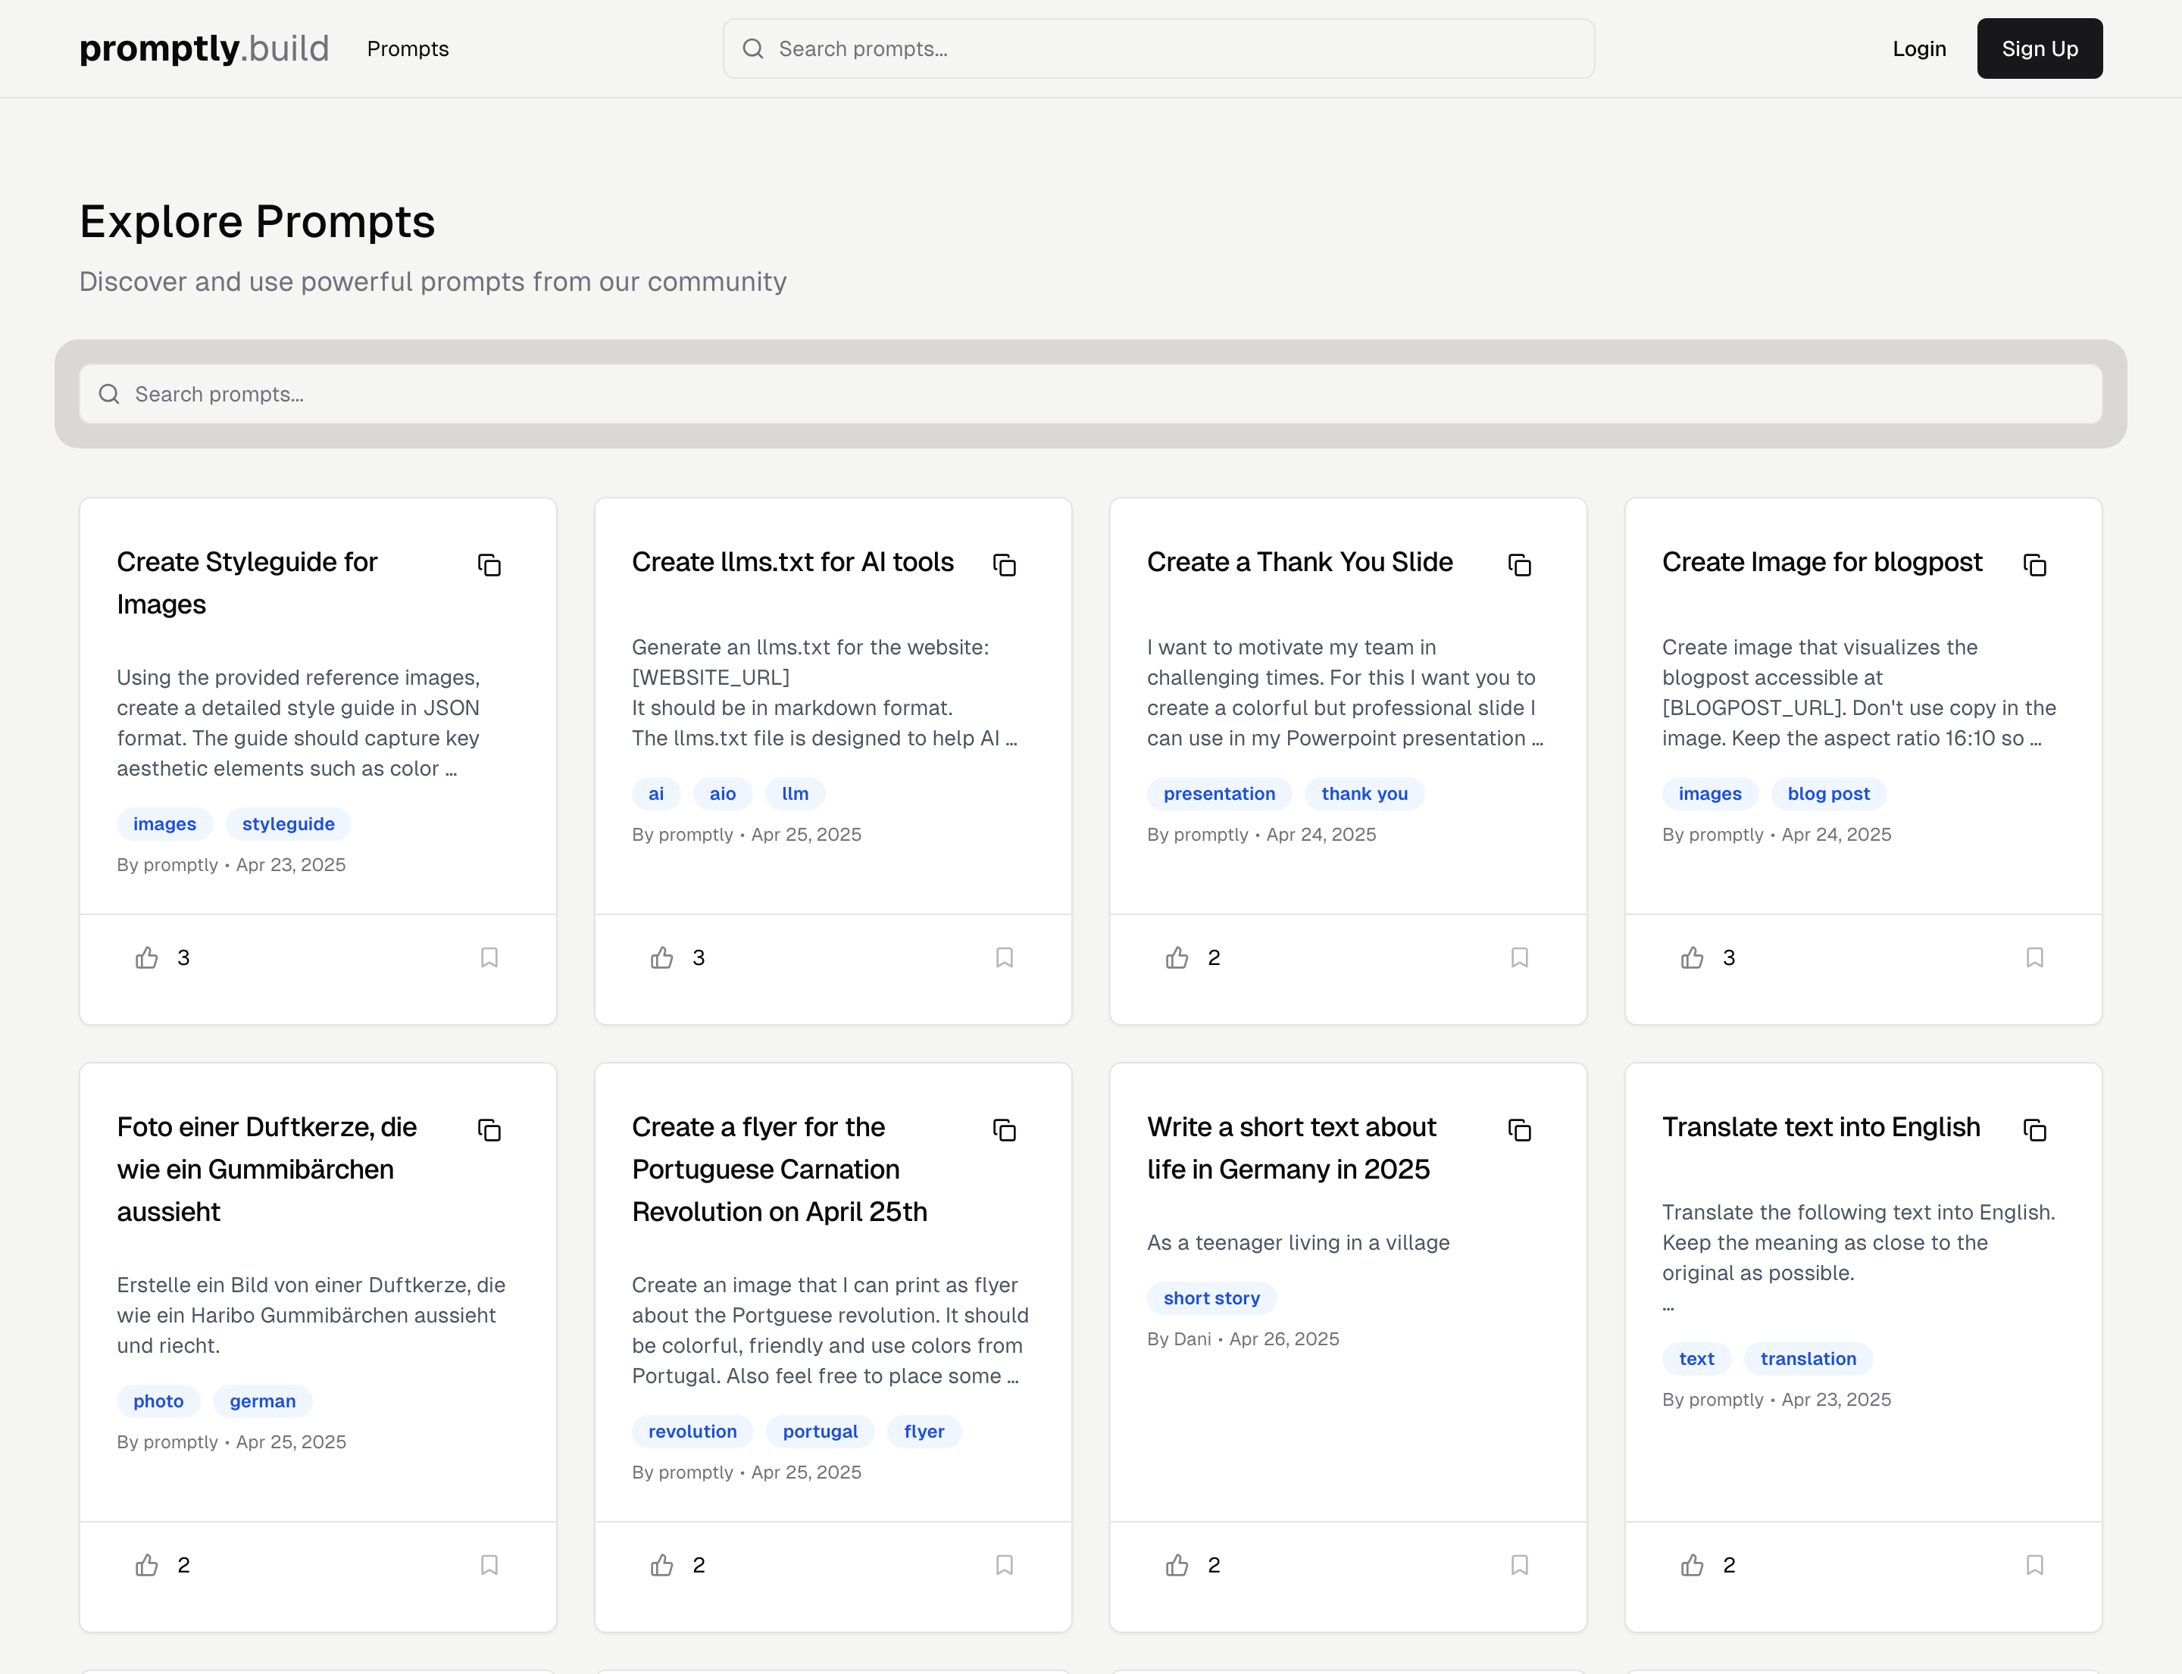Viewport: 2182px width, 1674px height.
Task: Click search magnifier icon in header field
Action: [x=752, y=48]
